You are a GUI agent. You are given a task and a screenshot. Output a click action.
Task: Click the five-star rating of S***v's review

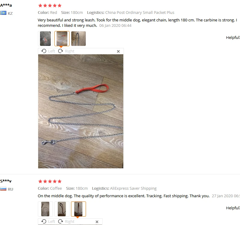click(50, 181)
